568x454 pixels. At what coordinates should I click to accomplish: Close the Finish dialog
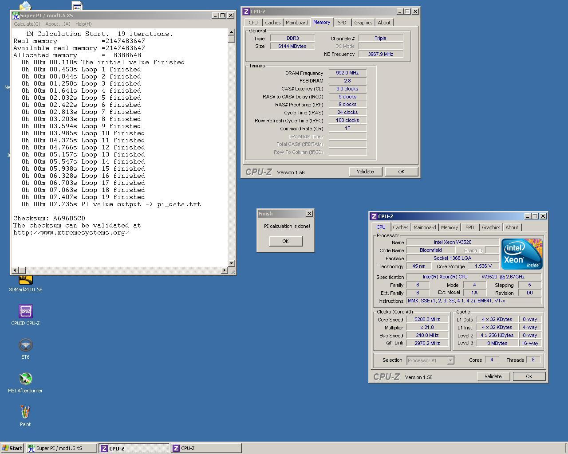(x=309, y=214)
